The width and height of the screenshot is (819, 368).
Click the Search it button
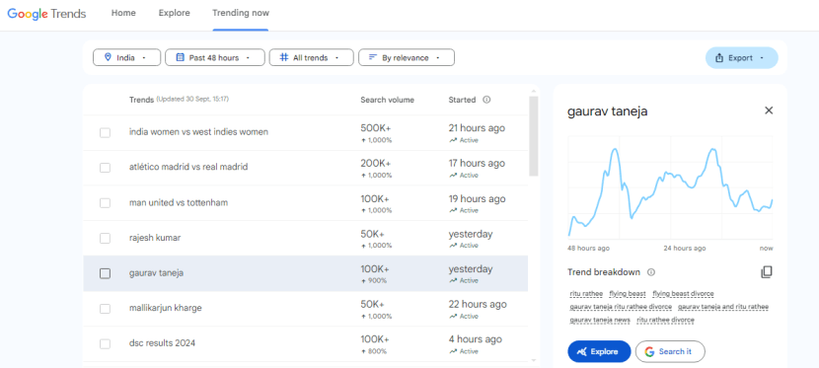click(x=670, y=352)
